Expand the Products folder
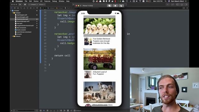The image size is (199, 112). [x=12, y=36]
